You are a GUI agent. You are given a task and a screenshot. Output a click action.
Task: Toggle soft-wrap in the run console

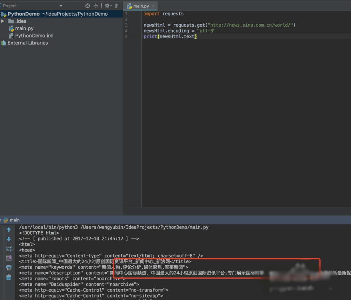pos(9,248)
